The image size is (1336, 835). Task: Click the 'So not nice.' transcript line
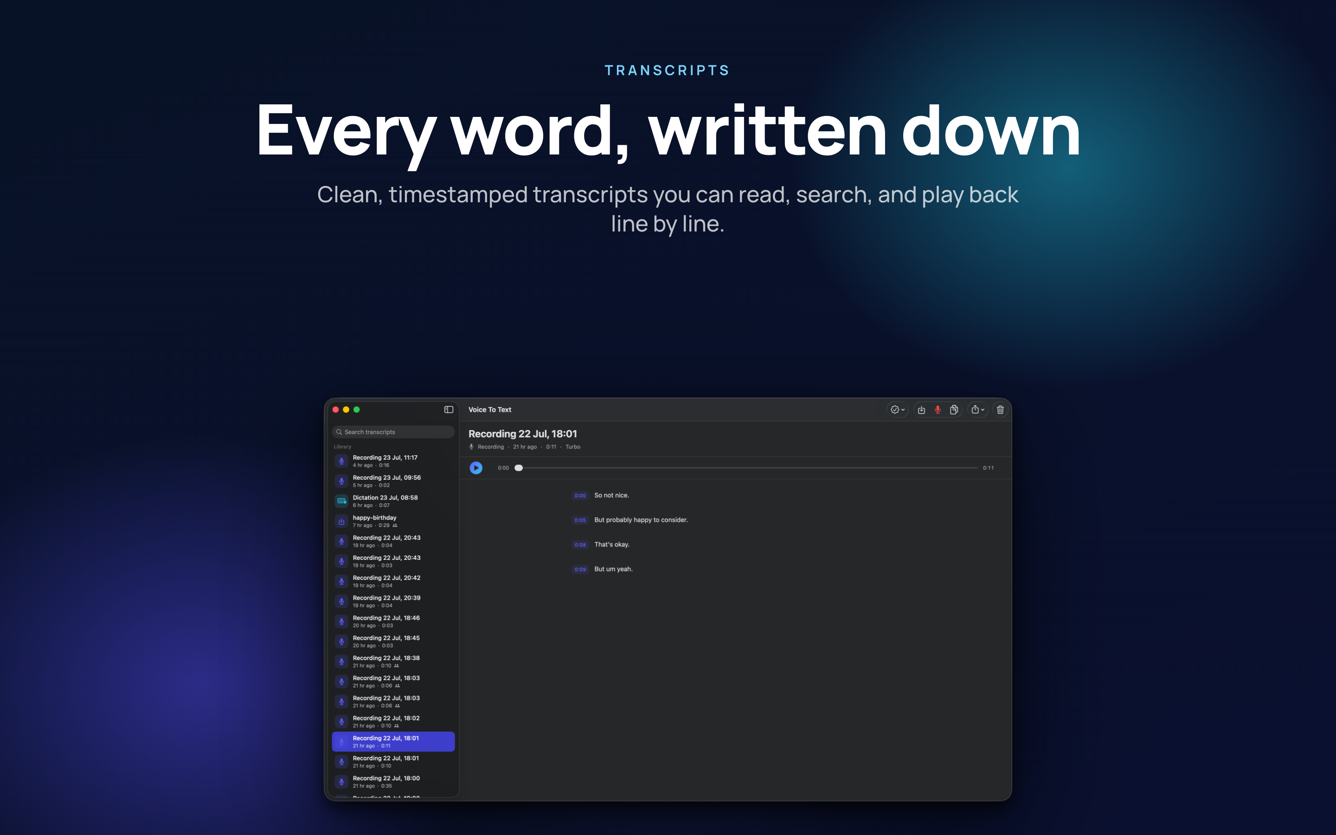point(611,495)
